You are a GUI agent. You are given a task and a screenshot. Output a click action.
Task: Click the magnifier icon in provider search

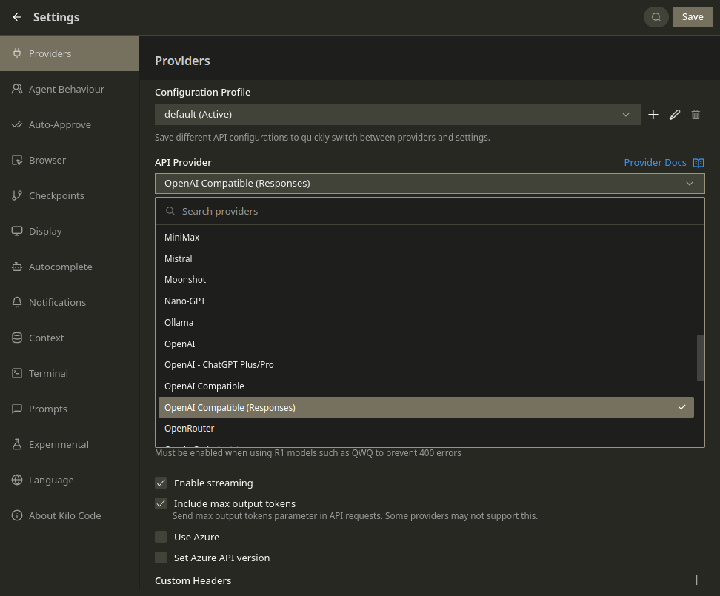coord(170,211)
